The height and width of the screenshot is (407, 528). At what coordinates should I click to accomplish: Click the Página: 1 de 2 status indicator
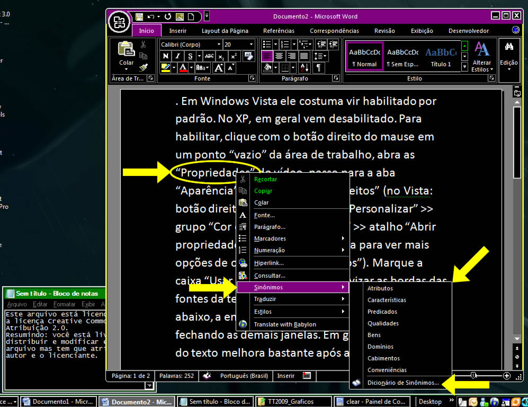[131, 376]
